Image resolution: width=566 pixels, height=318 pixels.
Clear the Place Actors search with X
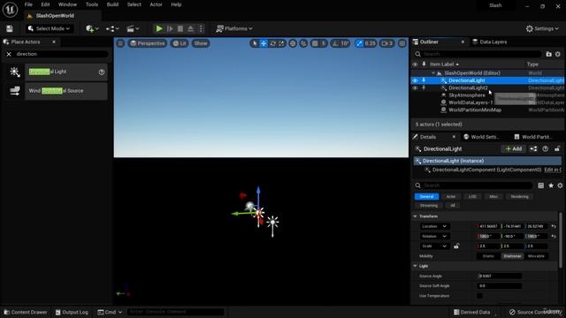(9, 54)
